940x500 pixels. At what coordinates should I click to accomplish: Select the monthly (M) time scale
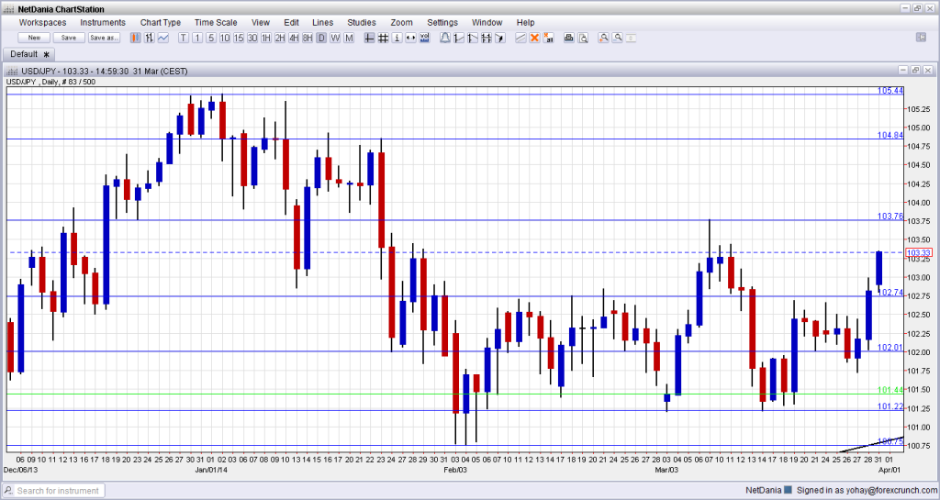(x=349, y=38)
